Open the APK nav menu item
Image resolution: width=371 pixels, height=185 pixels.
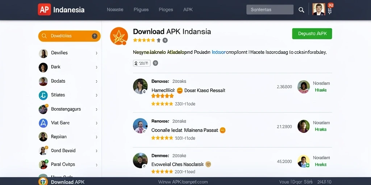coord(188,10)
